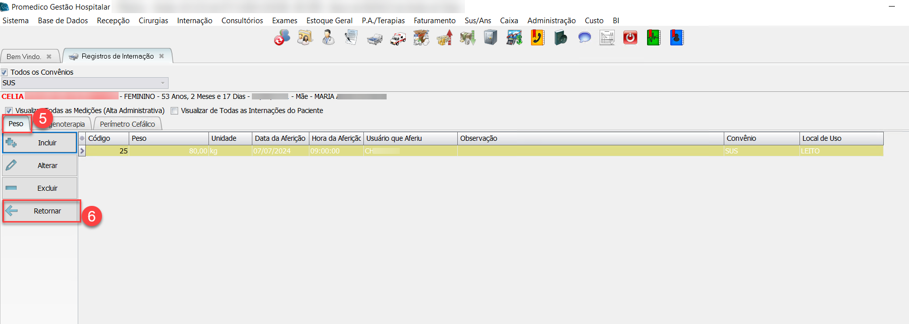This screenshot has width=909, height=324.
Task: Click the Incluir button
Action: [x=40, y=143]
